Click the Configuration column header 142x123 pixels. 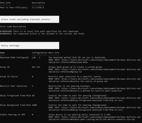(x=40, y=53)
